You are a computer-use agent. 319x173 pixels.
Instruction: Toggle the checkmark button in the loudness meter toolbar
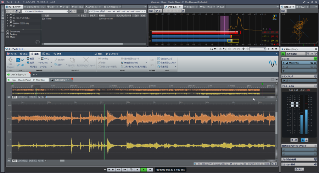click(x=157, y=11)
